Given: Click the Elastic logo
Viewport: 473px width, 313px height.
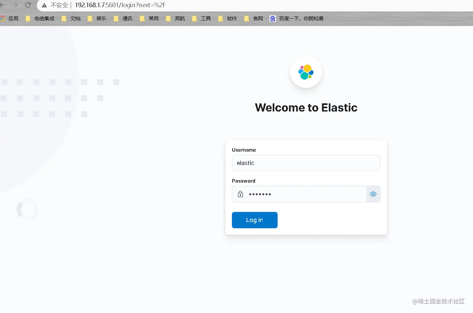Looking at the screenshot, I should tap(306, 72).
